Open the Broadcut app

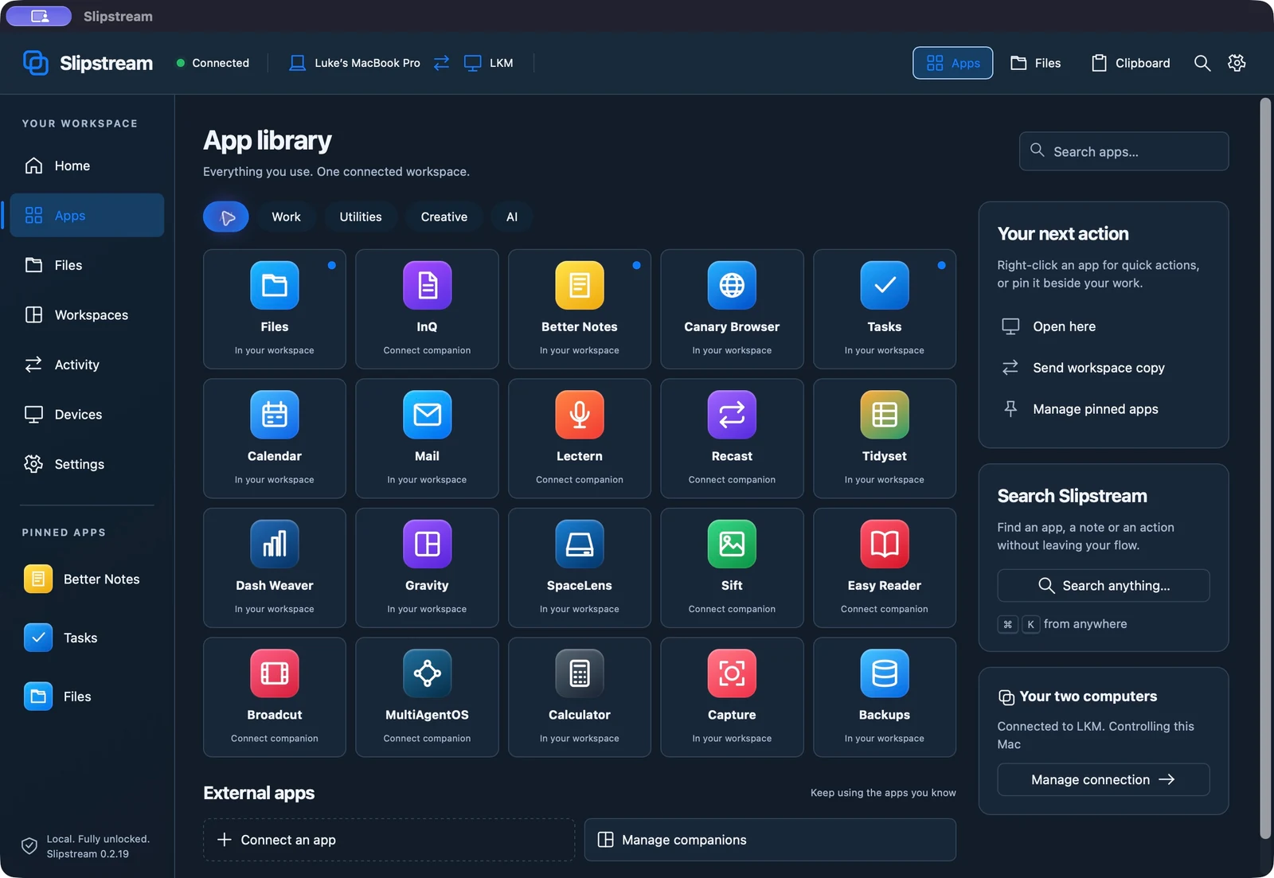[274, 697]
